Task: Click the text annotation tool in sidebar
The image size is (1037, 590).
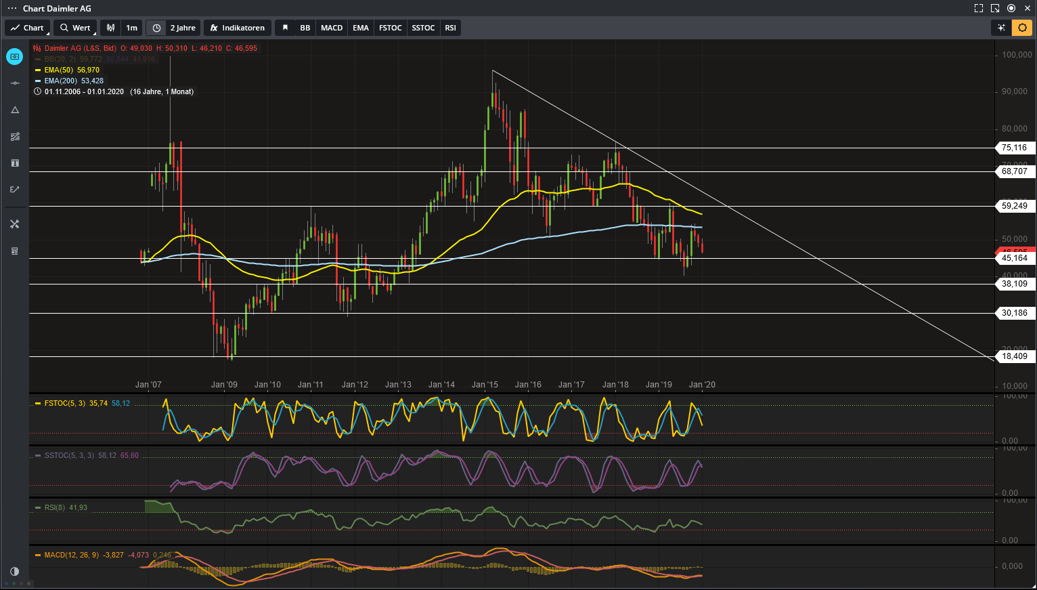Action: pyautogui.click(x=15, y=163)
